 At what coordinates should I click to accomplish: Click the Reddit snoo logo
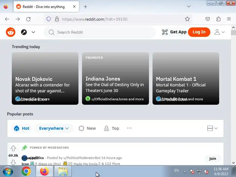click(11, 32)
